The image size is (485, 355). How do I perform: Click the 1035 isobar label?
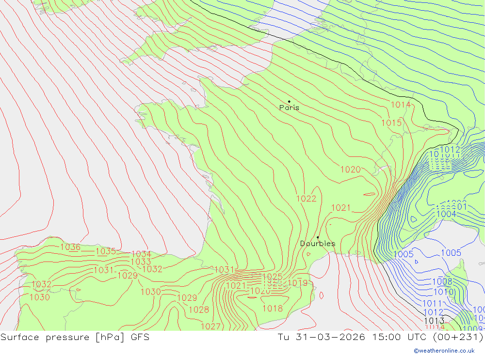pos(105,251)
